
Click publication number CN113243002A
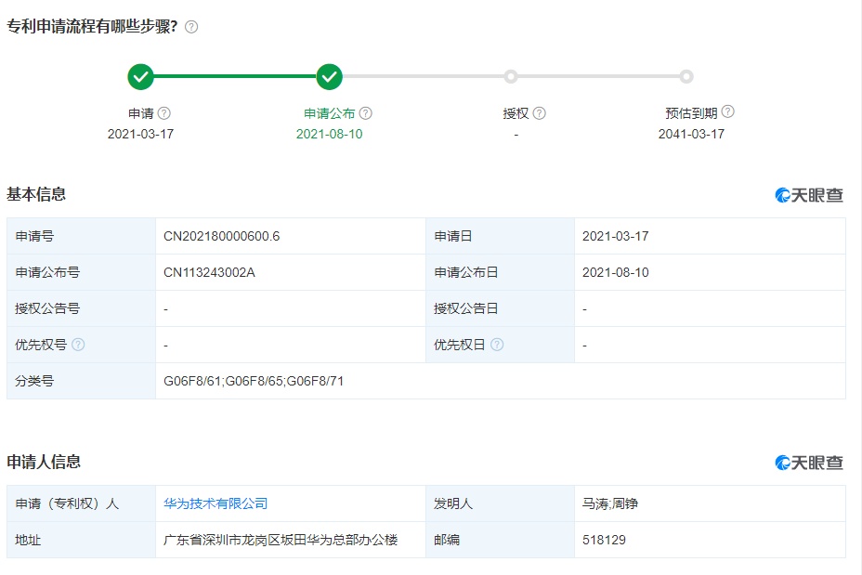[209, 272]
